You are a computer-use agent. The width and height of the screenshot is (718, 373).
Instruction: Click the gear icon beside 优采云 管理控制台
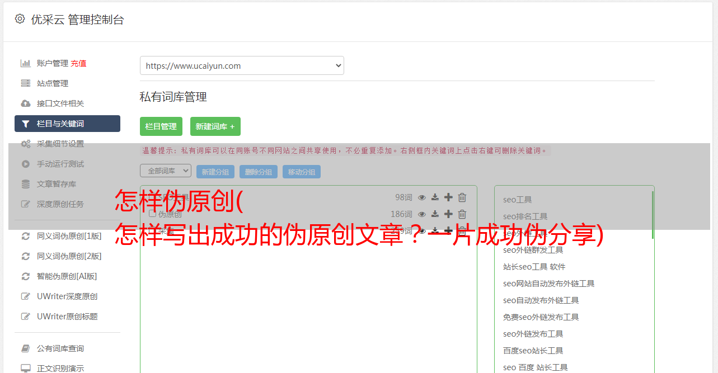click(20, 19)
